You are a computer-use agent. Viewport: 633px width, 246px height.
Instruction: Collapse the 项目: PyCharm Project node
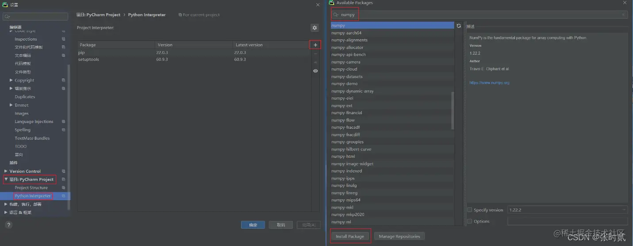pos(6,179)
